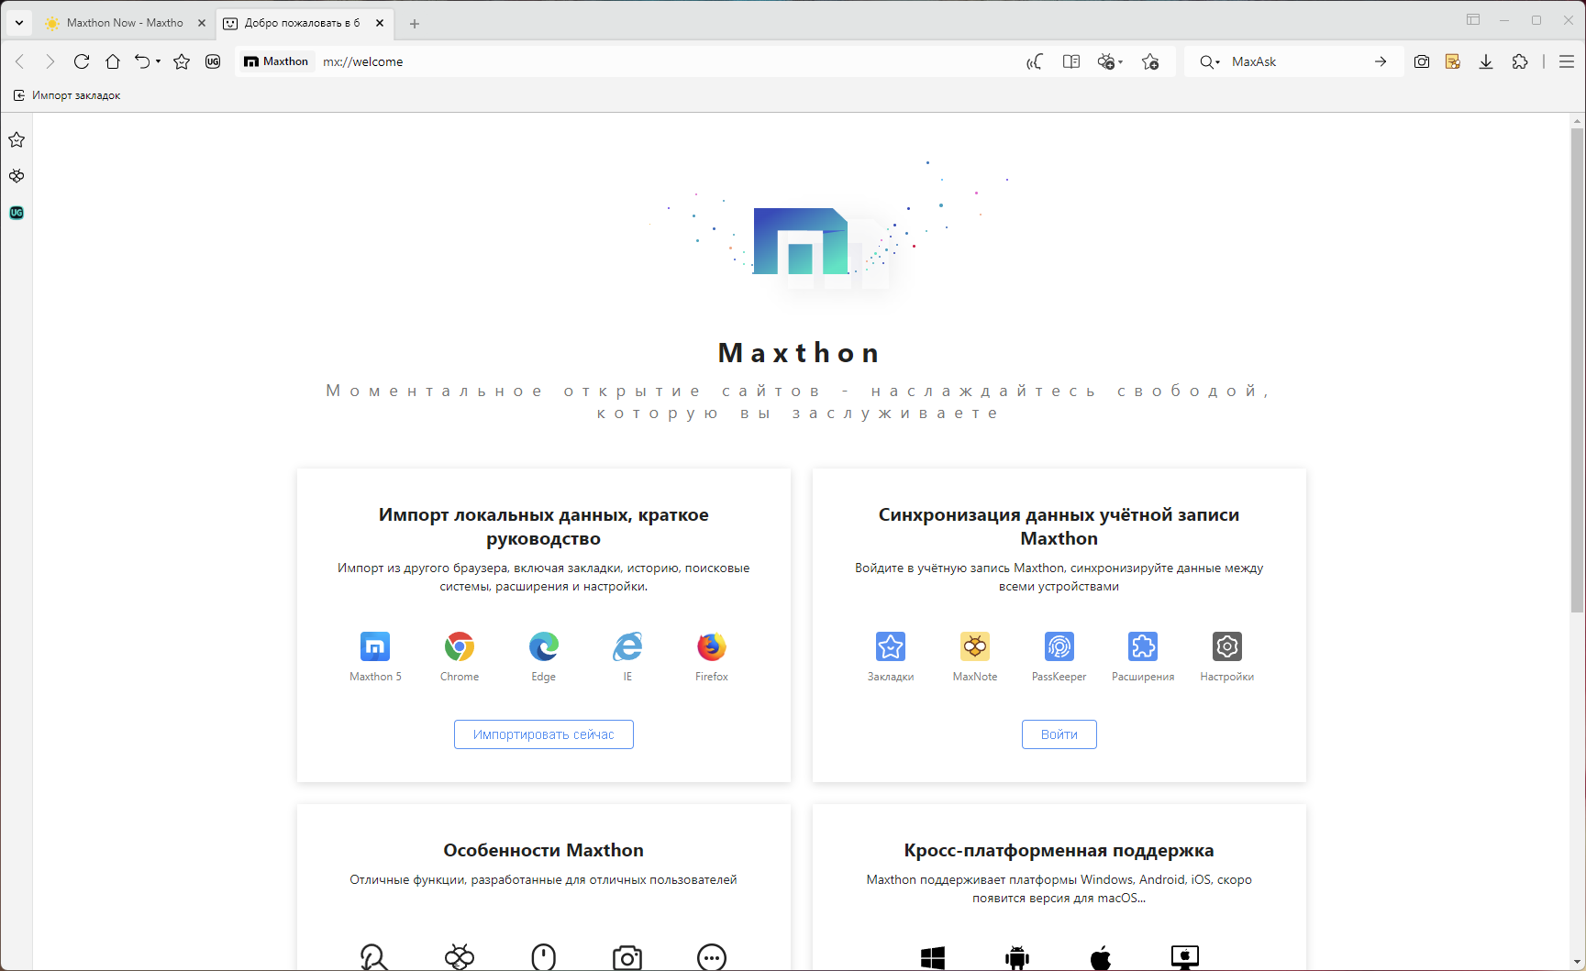Open favorites star in navigation toolbar

[x=182, y=61]
